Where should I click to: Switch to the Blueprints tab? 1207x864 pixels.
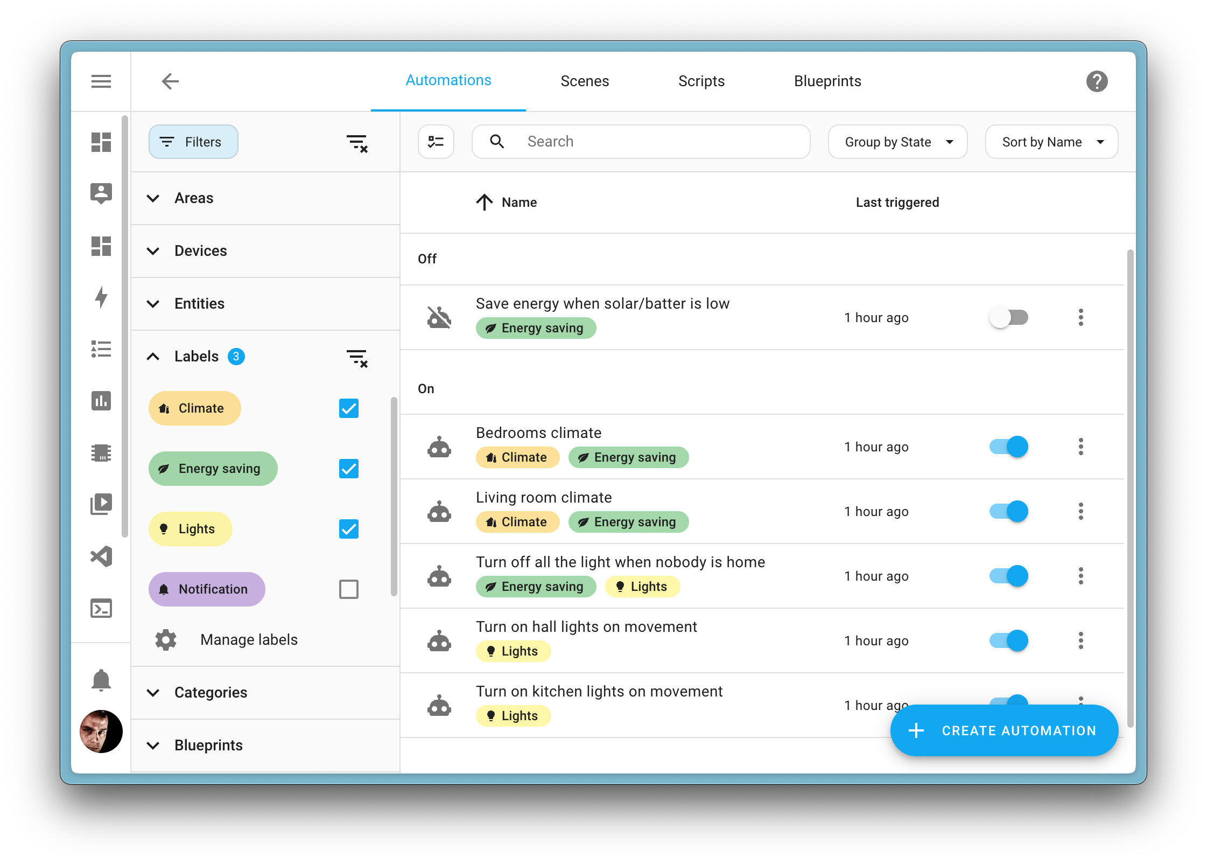click(x=827, y=81)
